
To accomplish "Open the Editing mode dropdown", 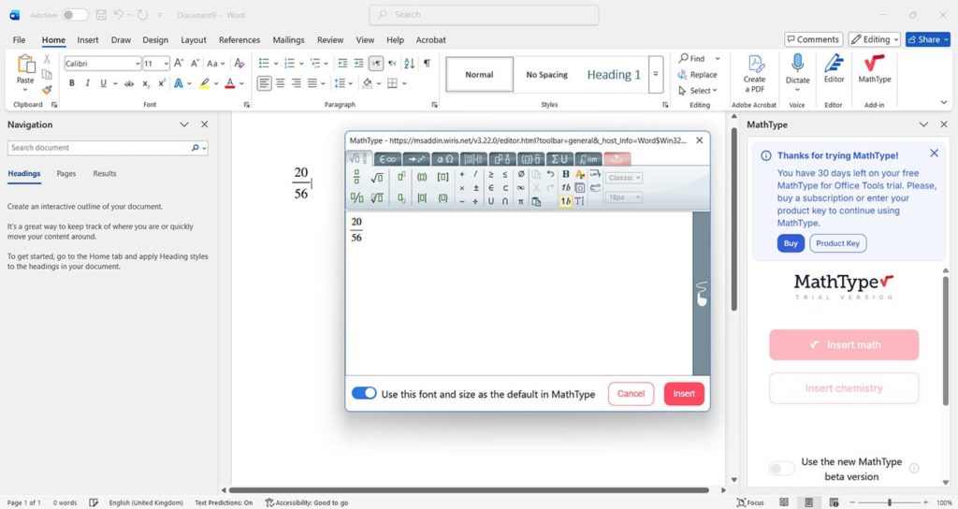I will tap(875, 39).
